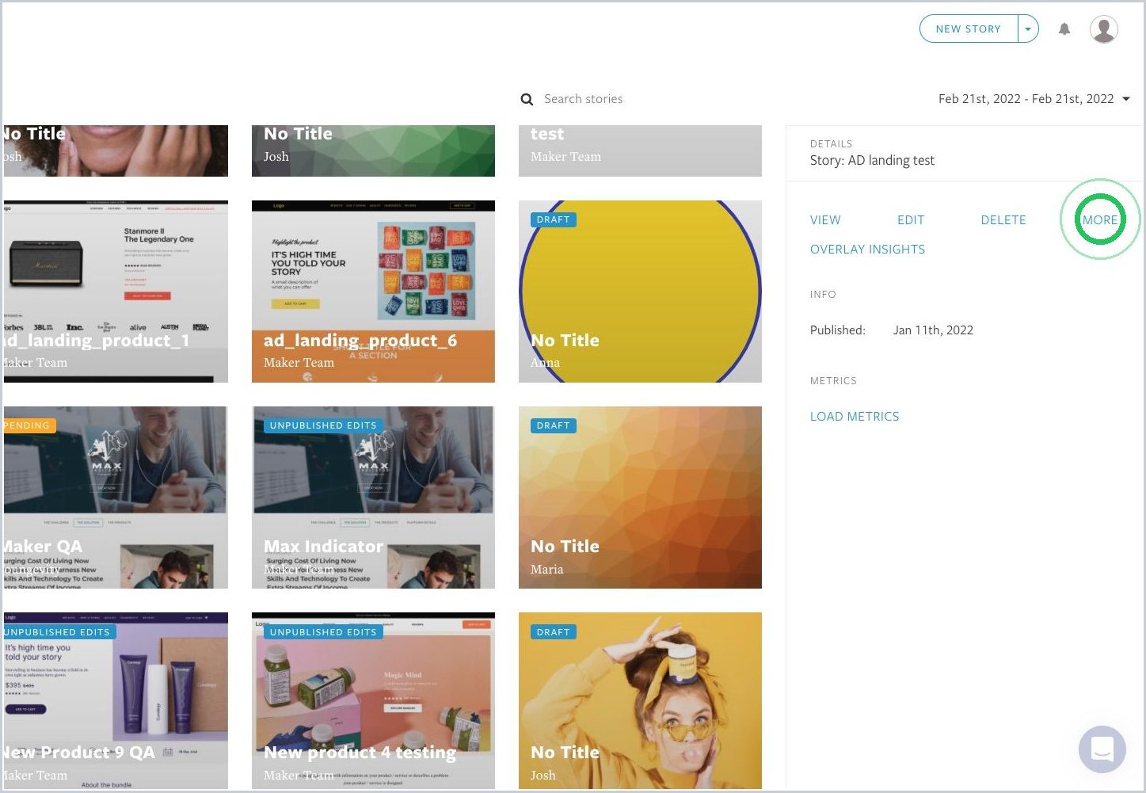Expand the New Story dropdown arrow

[x=1028, y=29]
